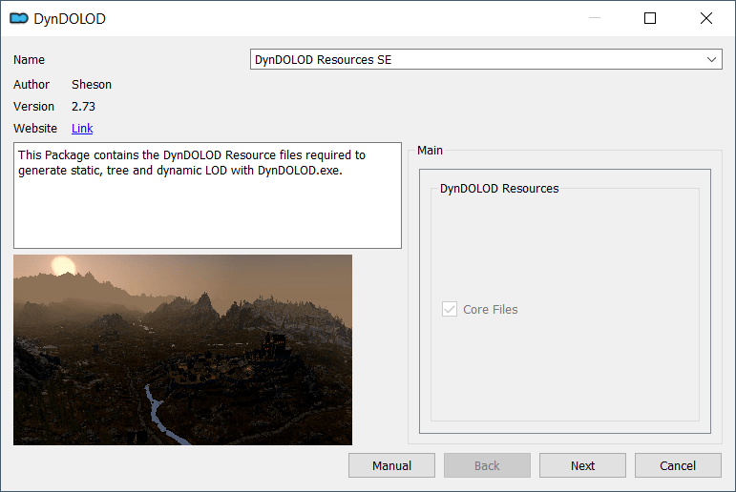Click the Website field label
736x492 pixels.
(x=35, y=128)
